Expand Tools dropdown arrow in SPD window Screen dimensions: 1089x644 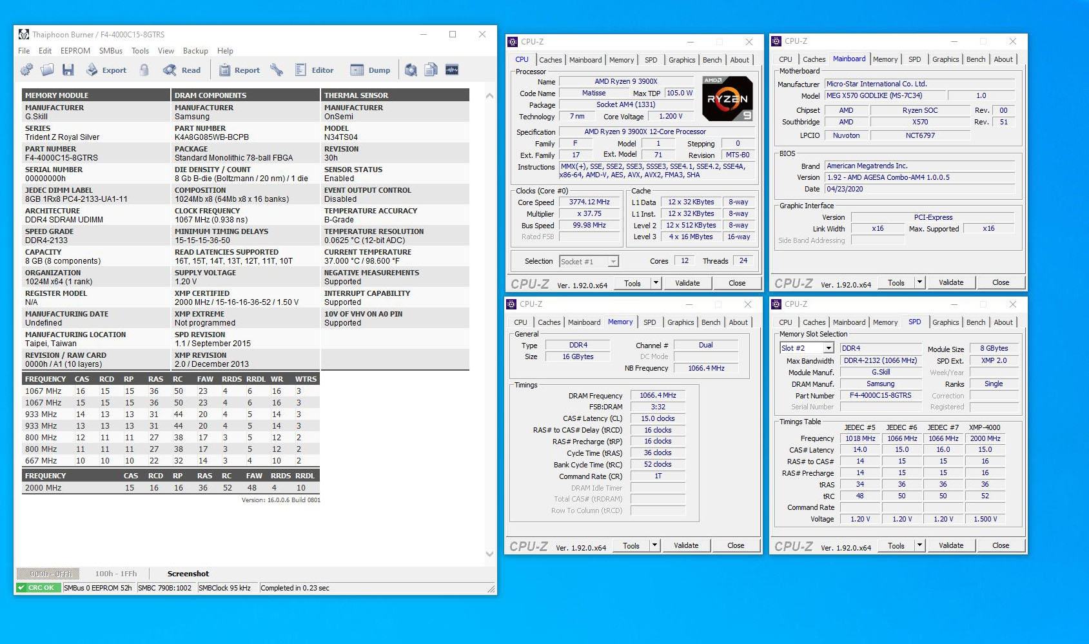[x=919, y=545]
